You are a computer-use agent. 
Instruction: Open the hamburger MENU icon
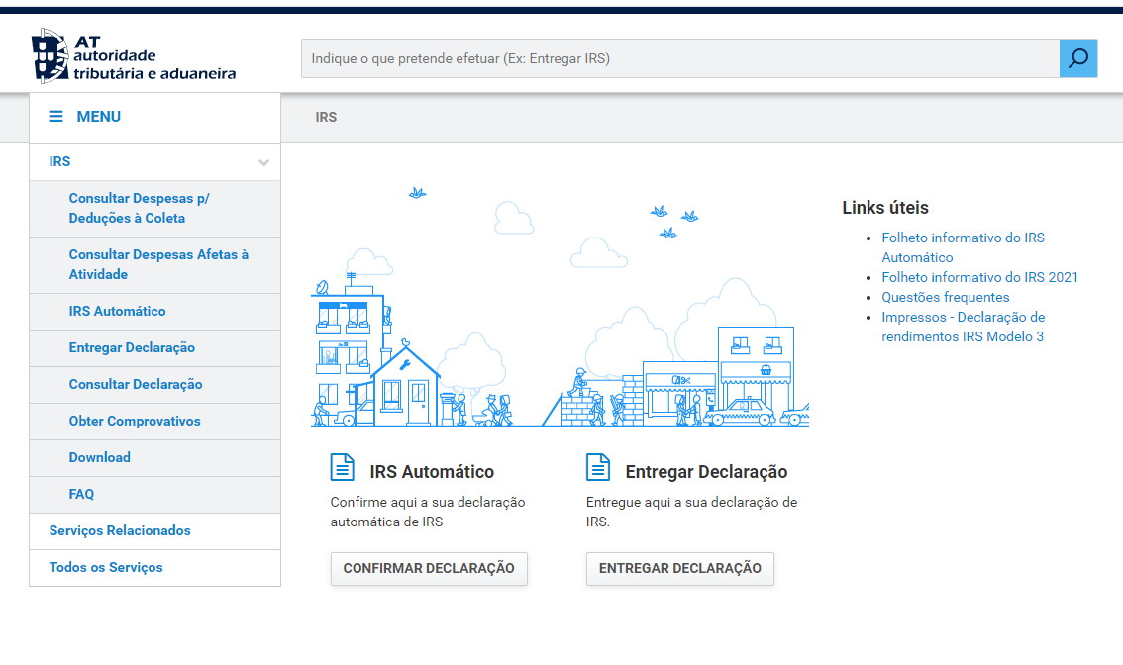(x=56, y=117)
